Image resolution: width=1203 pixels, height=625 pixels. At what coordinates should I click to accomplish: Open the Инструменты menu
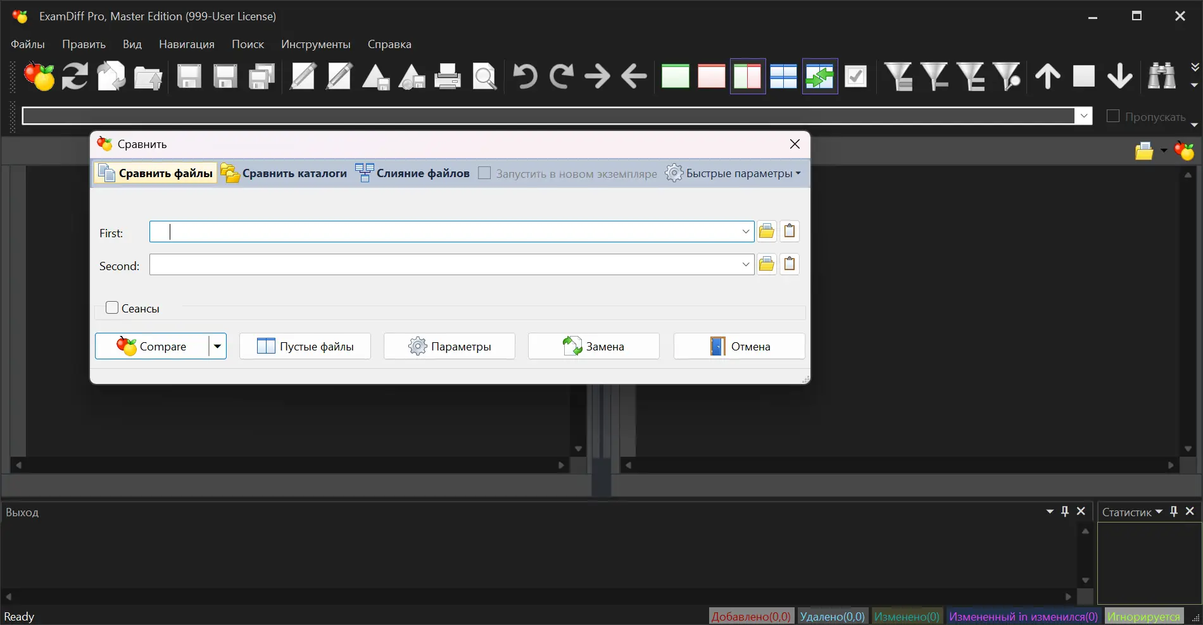coord(316,44)
